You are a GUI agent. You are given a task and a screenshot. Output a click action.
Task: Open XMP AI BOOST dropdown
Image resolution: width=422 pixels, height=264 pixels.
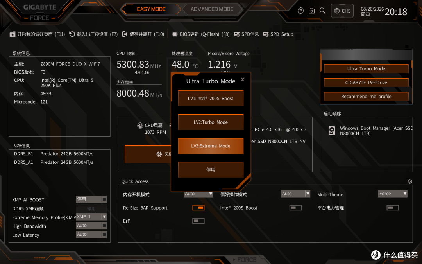point(91,199)
